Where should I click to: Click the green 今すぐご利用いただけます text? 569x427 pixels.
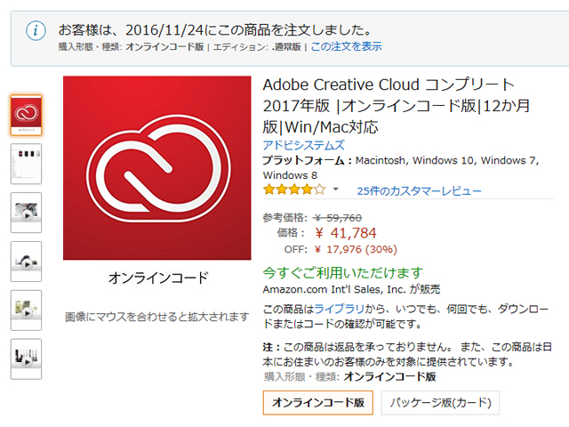point(343,273)
